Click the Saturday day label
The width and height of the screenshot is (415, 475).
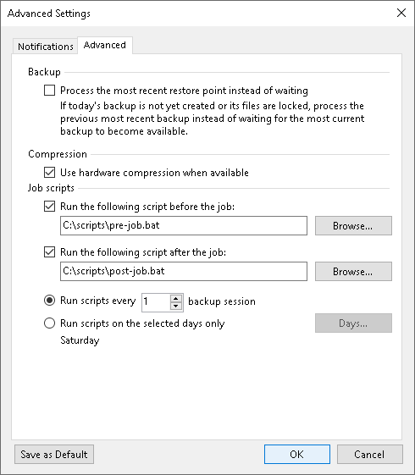click(x=80, y=340)
